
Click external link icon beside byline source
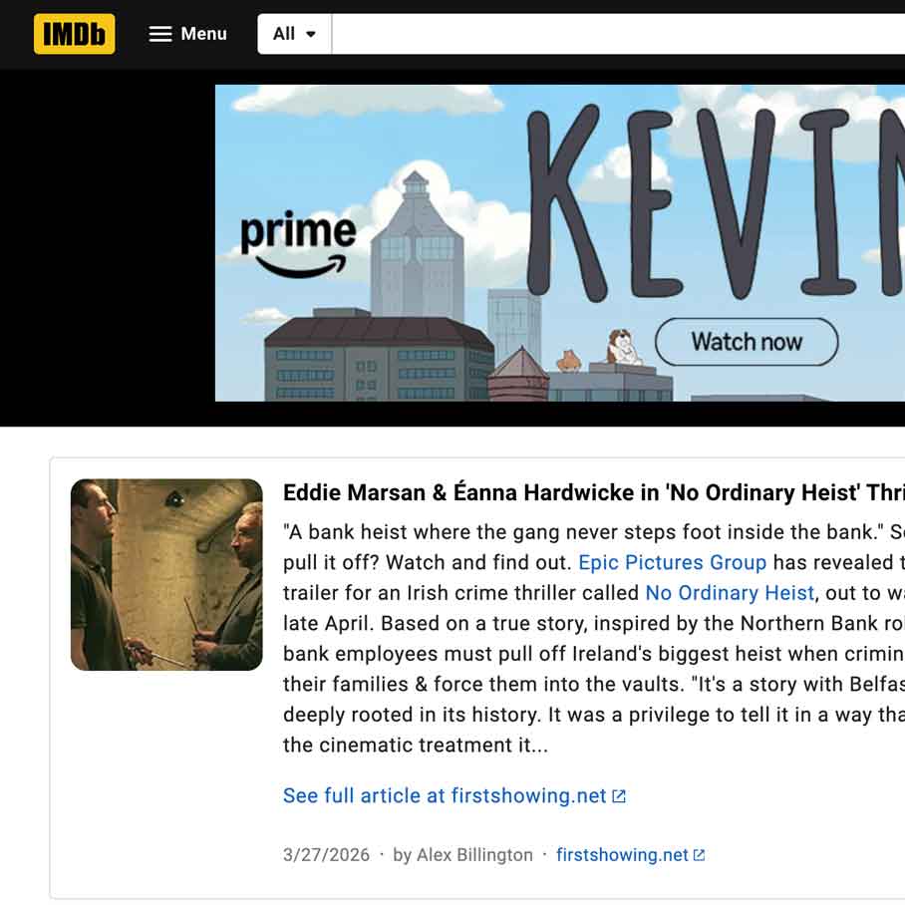pyautogui.click(x=699, y=855)
